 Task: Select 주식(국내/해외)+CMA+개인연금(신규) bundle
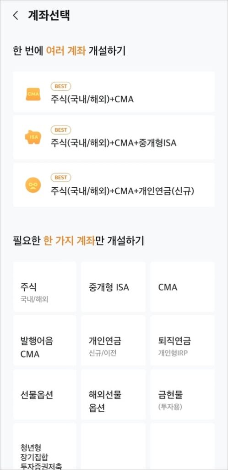tap(114, 185)
